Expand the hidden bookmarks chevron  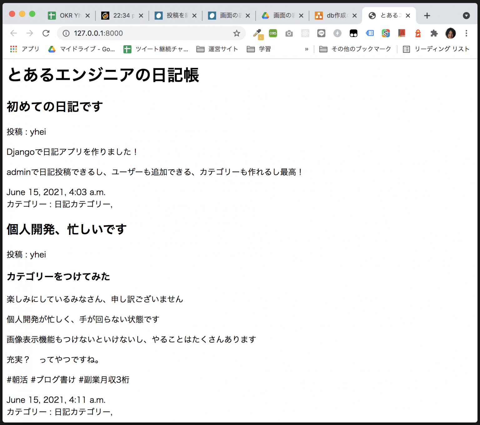(307, 49)
